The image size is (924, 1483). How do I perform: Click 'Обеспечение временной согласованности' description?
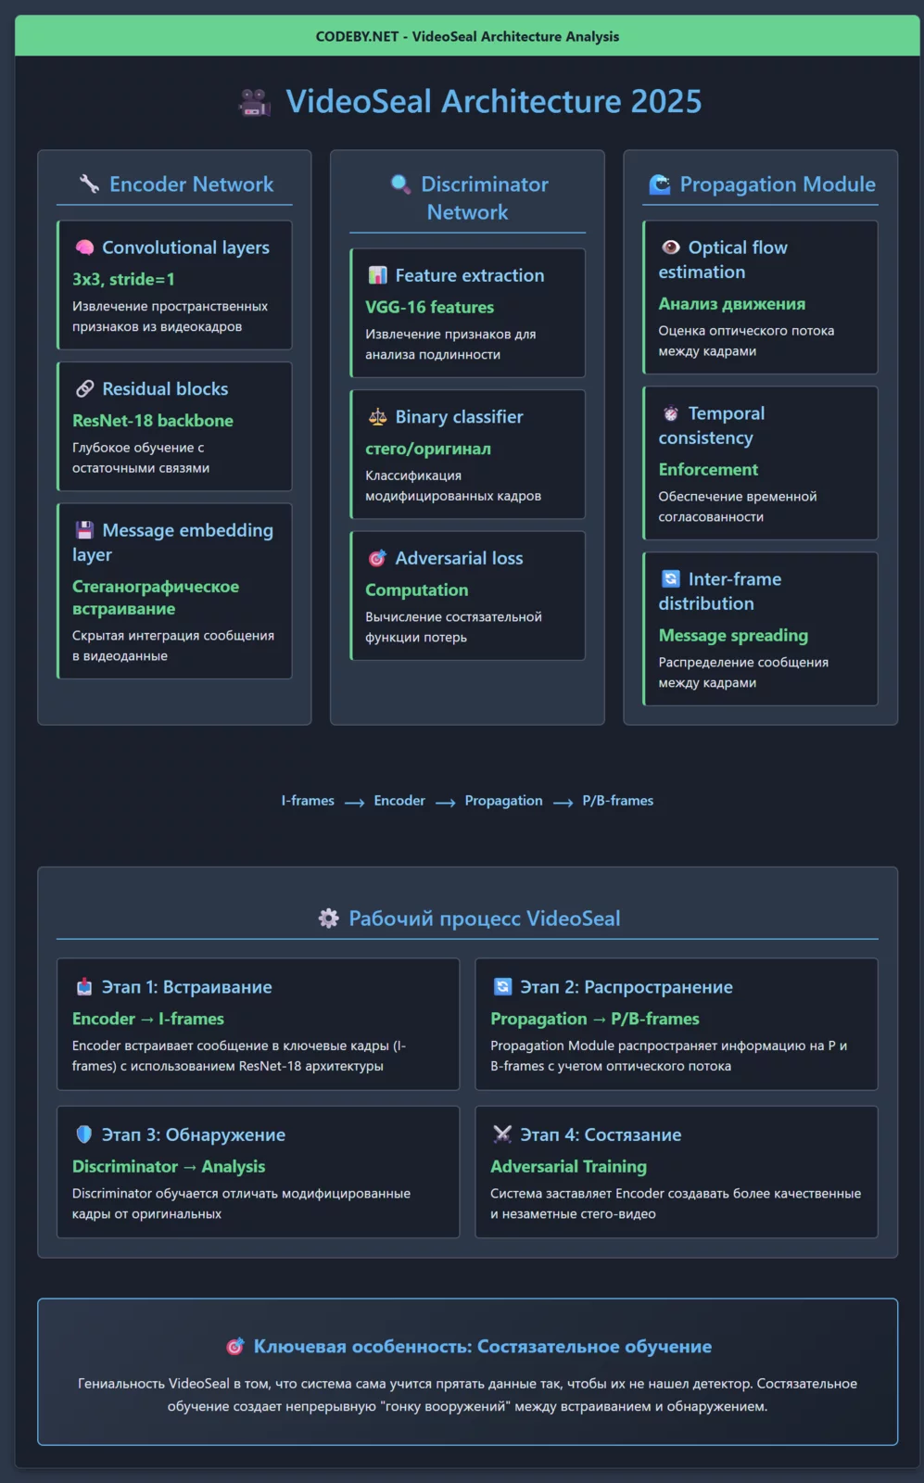[738, 507]
